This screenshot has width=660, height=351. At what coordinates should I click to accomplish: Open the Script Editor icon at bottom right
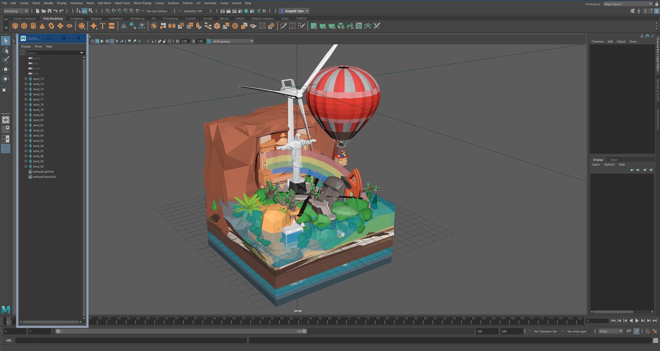point(655,340)
